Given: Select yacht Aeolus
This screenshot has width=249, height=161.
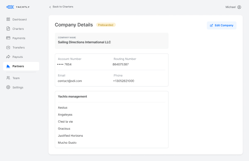Looking at the screenshot, I should 63,108.
